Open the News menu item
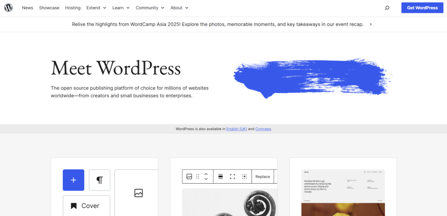The height and width of the screenshot is (216, 447). (x=28, y=8)
